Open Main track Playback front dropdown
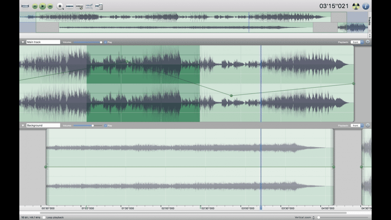Viewport: 391px width, 220px height. (357, 42)
